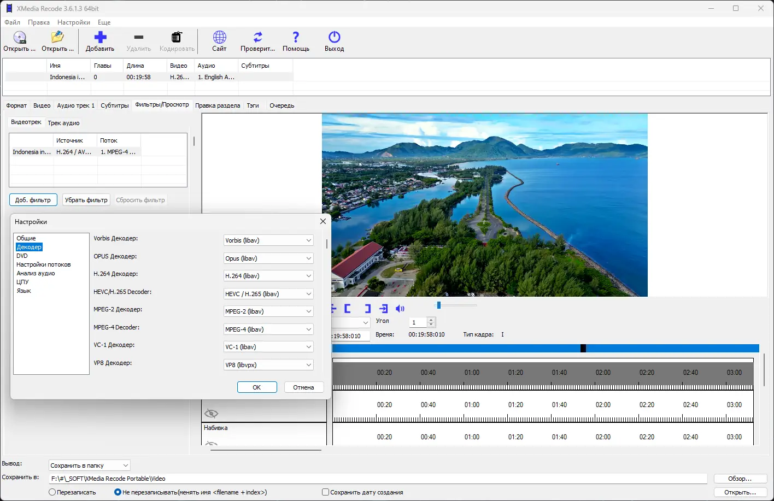Click Обзор to browse output folder
The width and height of the screenshot is (774, 501).
point(740,478)
